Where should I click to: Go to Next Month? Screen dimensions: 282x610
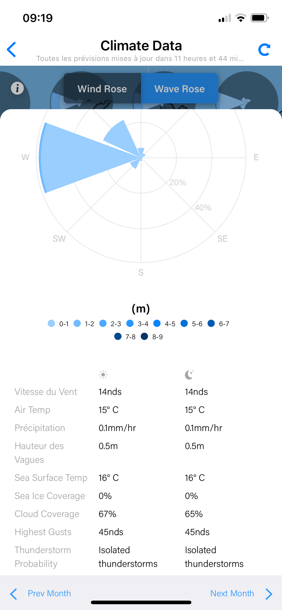tap(232, 593)
